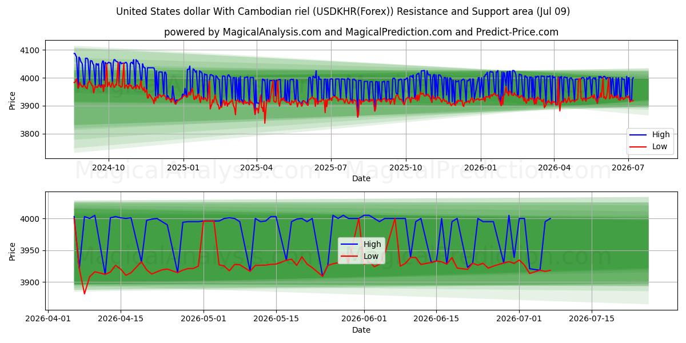
Task: Click the 2026-04-15 date tick on the lower chart
Action: (121, 319)
